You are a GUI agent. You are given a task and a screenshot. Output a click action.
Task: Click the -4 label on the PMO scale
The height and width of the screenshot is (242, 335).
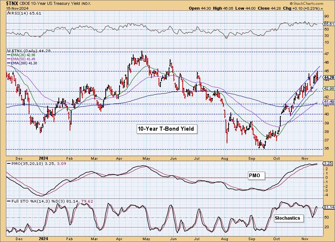[x=326, y=195]
